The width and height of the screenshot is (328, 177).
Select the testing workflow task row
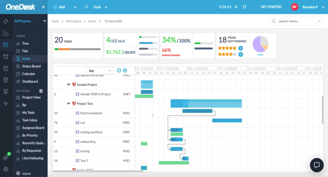pyautogui.click(x=94, y=132)
